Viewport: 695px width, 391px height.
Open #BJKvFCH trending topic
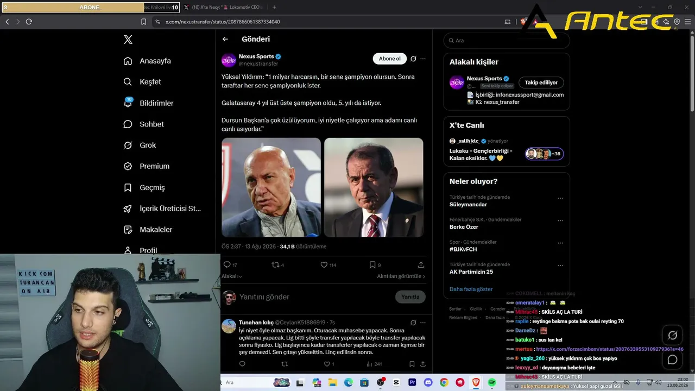[x=463, y=249]
